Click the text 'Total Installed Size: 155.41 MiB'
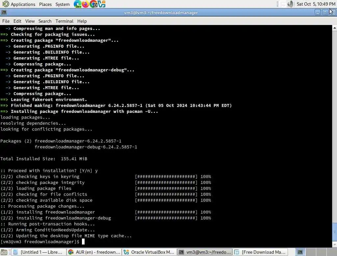This screenshot has height=256, width=337. [x=44, y=159]
